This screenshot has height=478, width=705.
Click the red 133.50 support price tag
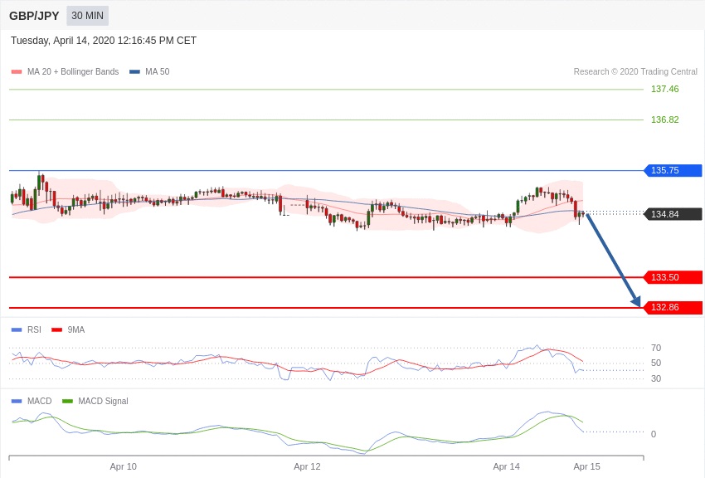tap(673, 277)
